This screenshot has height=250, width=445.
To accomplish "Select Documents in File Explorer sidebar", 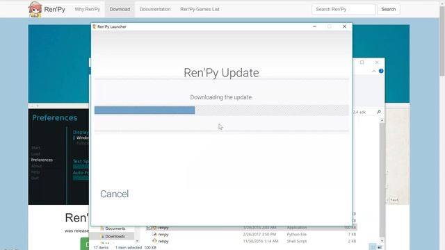I will coord(115,228).
